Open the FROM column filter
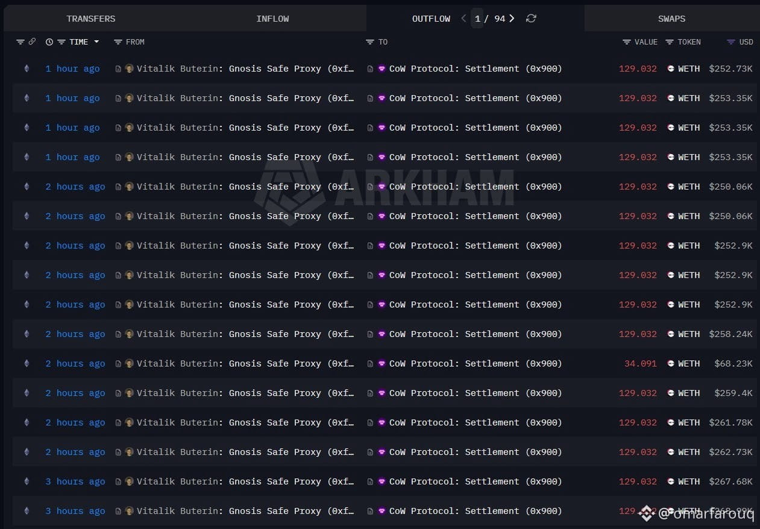Viewport: 760px width, 529px height. tap(118, 42)
